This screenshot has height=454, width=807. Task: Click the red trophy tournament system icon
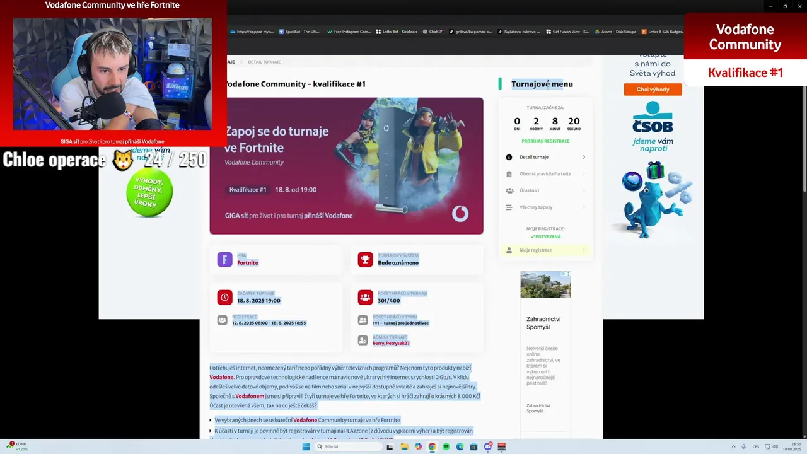coord(365,259)
